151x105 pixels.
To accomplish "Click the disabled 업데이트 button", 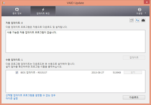I will [134, 58].
